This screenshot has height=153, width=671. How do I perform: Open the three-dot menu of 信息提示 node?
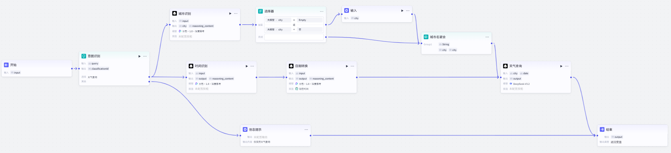(306, 130)
